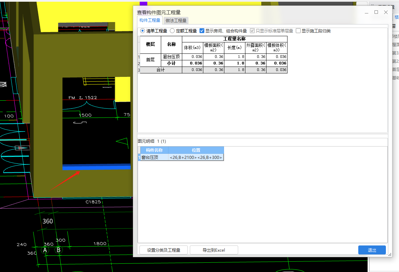
Task: Select 合计 row label
Action: (x=161, y=70)
